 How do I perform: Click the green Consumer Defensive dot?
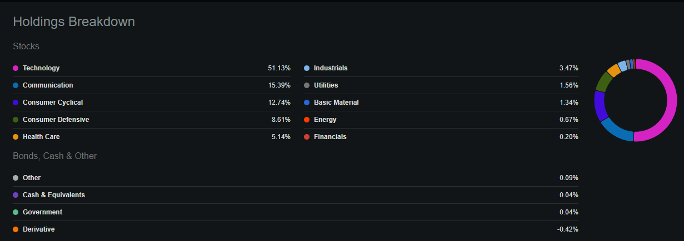(x=16, y=120)
